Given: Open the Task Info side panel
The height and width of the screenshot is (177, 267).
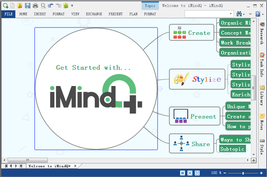Looking at the screenshot, I should tap(262, 65).
